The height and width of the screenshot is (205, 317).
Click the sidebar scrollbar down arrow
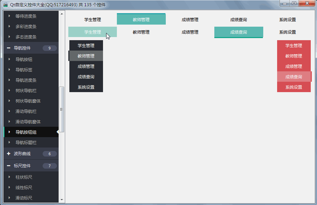(x=62, y=200)
